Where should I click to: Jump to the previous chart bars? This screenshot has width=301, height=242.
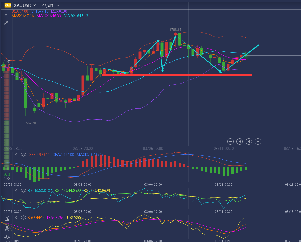point(239,141)
